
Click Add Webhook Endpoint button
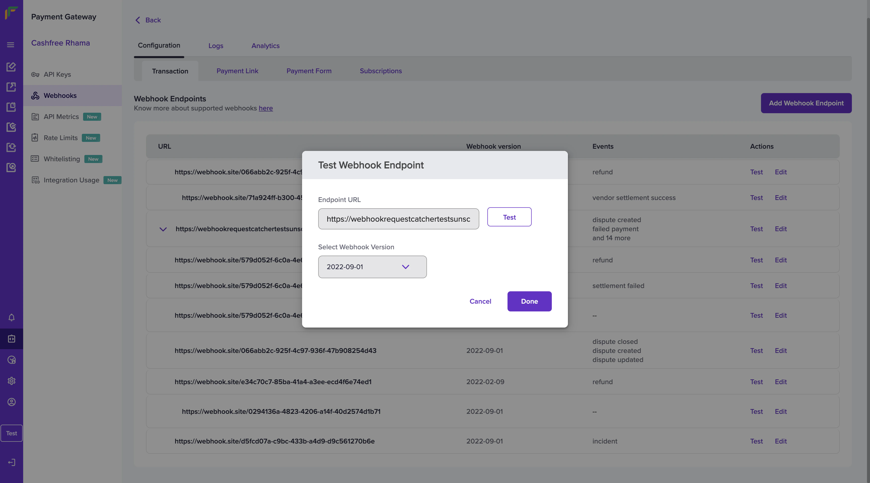click(x=806, y=103)
